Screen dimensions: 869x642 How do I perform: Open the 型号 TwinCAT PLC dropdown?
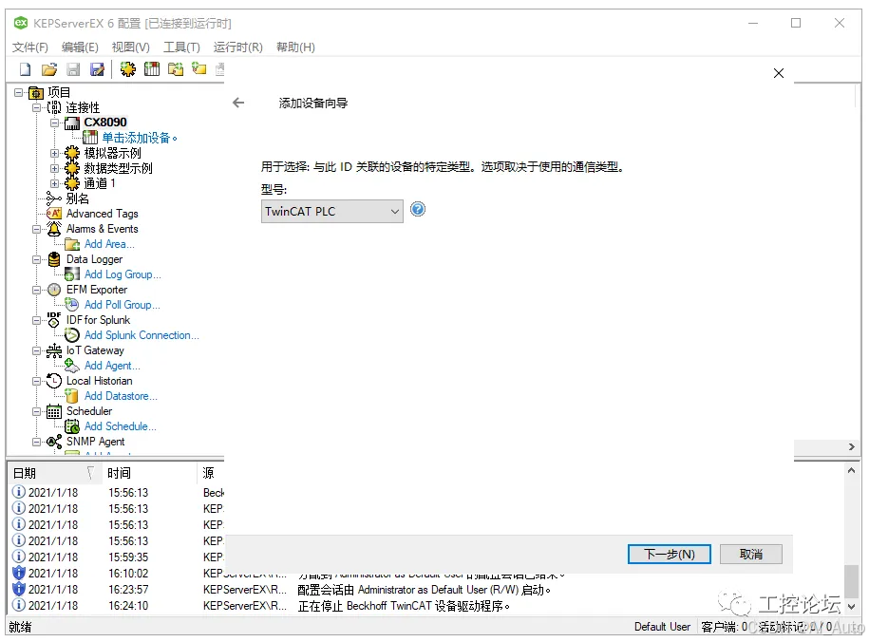(x=332, y=211)
